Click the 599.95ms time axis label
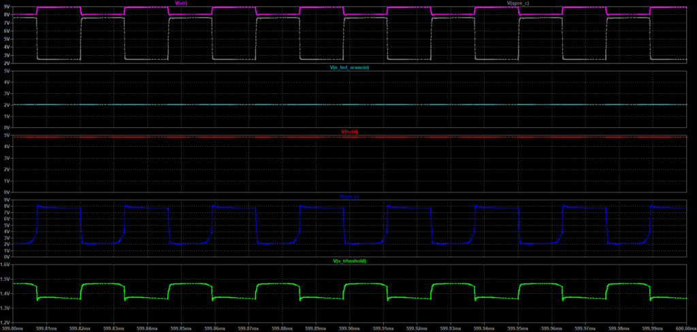 (518, 329)
